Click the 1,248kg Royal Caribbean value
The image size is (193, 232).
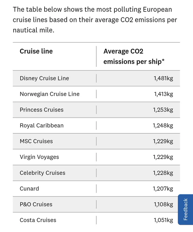pos(163,126)
